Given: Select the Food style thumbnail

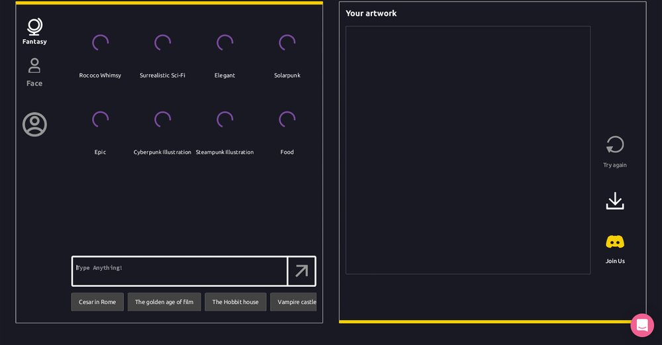Looking at the screenshot, I should tap(287, 121).
